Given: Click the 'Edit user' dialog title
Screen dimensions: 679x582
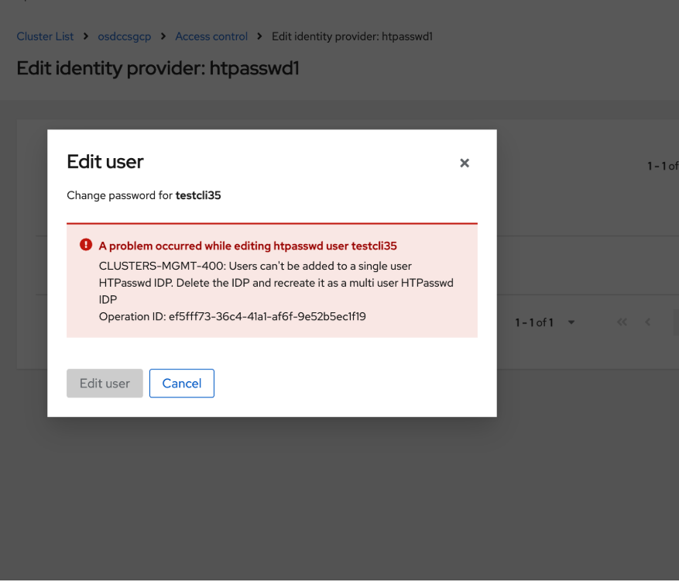Looking at the screenshot, I should tap(105, 162).
